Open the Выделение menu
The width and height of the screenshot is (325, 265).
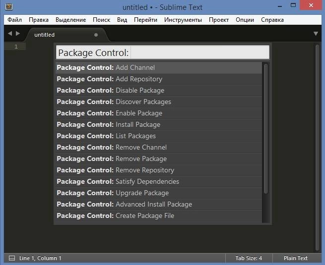click(x=70, y=20)
